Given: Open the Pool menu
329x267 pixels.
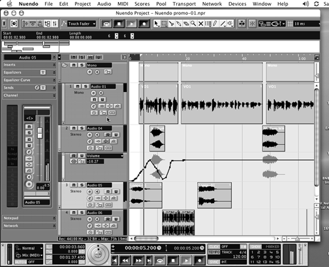Looking at the screenshot, I should (x=161, y=4).
